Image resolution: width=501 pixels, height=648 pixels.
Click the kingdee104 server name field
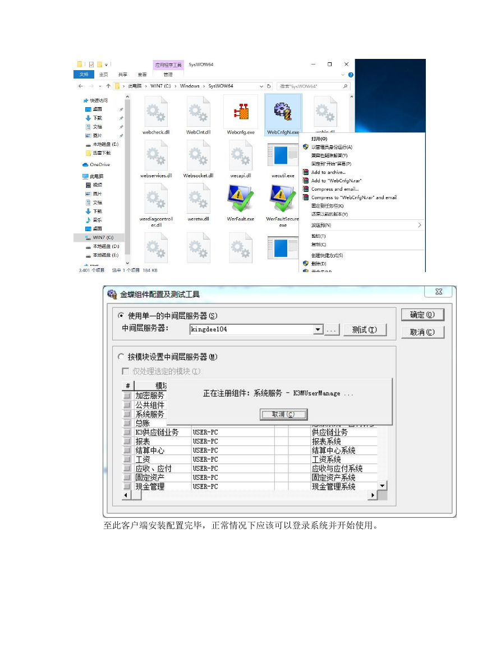[x=251, y=329]
